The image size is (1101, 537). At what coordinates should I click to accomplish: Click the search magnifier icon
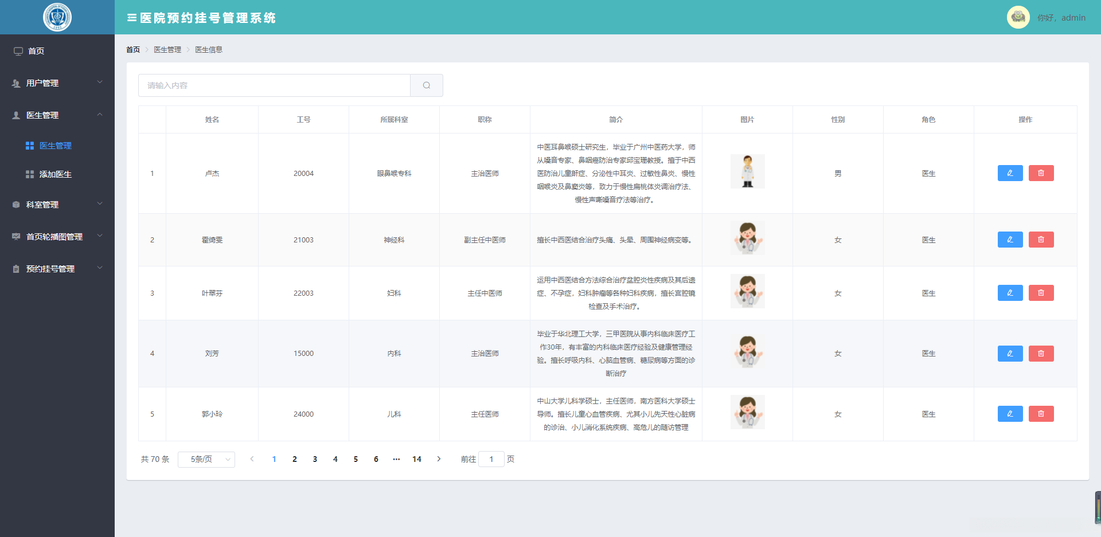[426, 85]
